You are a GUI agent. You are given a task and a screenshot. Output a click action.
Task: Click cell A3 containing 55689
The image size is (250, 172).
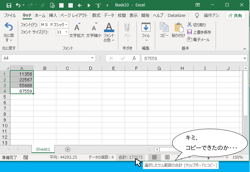[x=22, y=86]
